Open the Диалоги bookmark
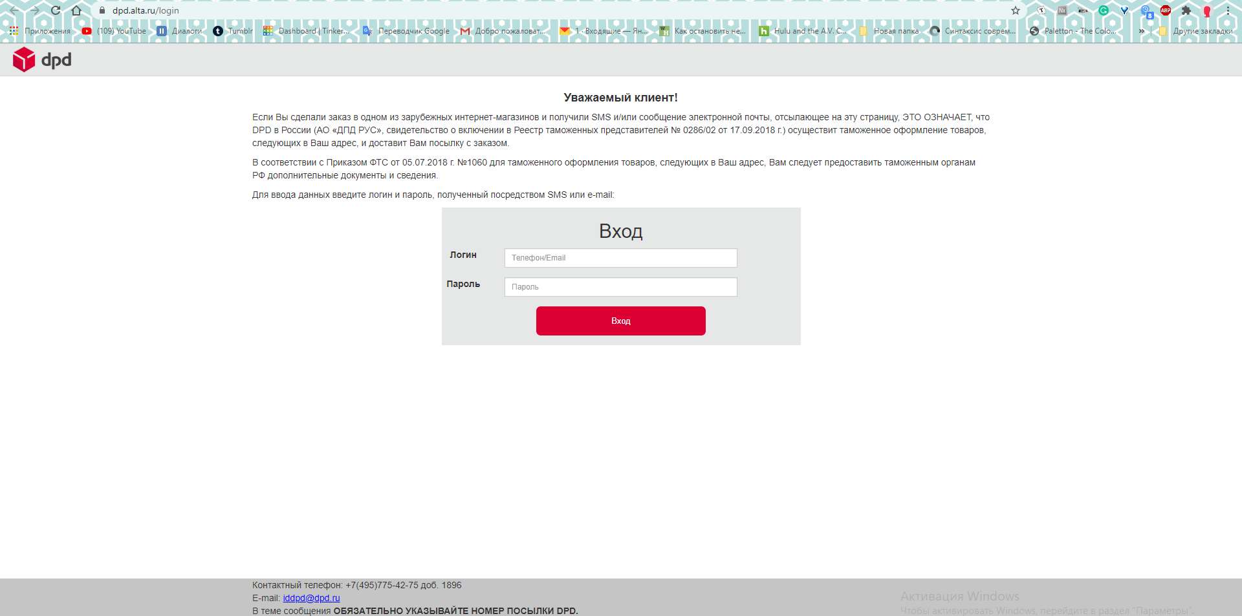 pyautogui.click(x=179, y=31)
